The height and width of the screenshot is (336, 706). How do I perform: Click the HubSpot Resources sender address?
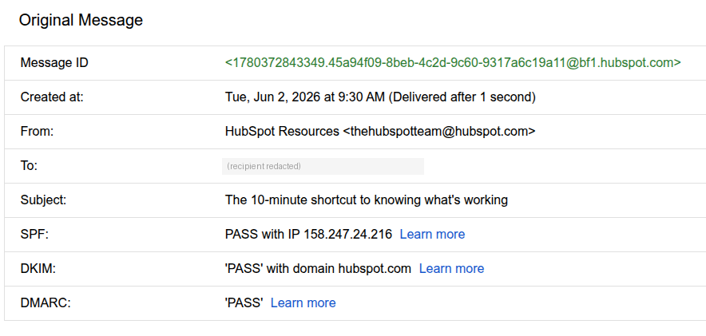pyautogui.click(x=380, y=132)
